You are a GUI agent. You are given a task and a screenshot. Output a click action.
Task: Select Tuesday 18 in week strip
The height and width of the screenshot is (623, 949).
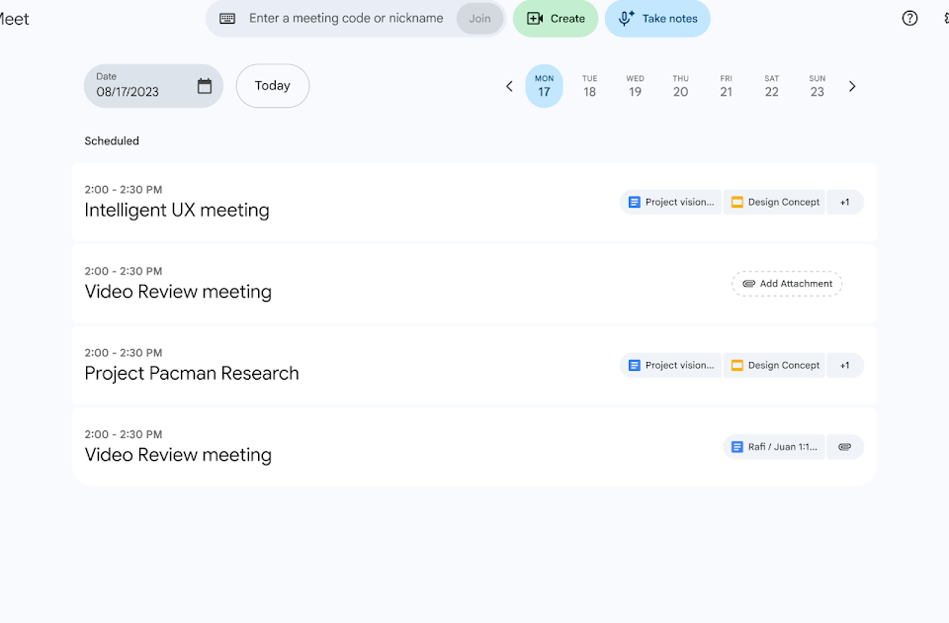589,86
